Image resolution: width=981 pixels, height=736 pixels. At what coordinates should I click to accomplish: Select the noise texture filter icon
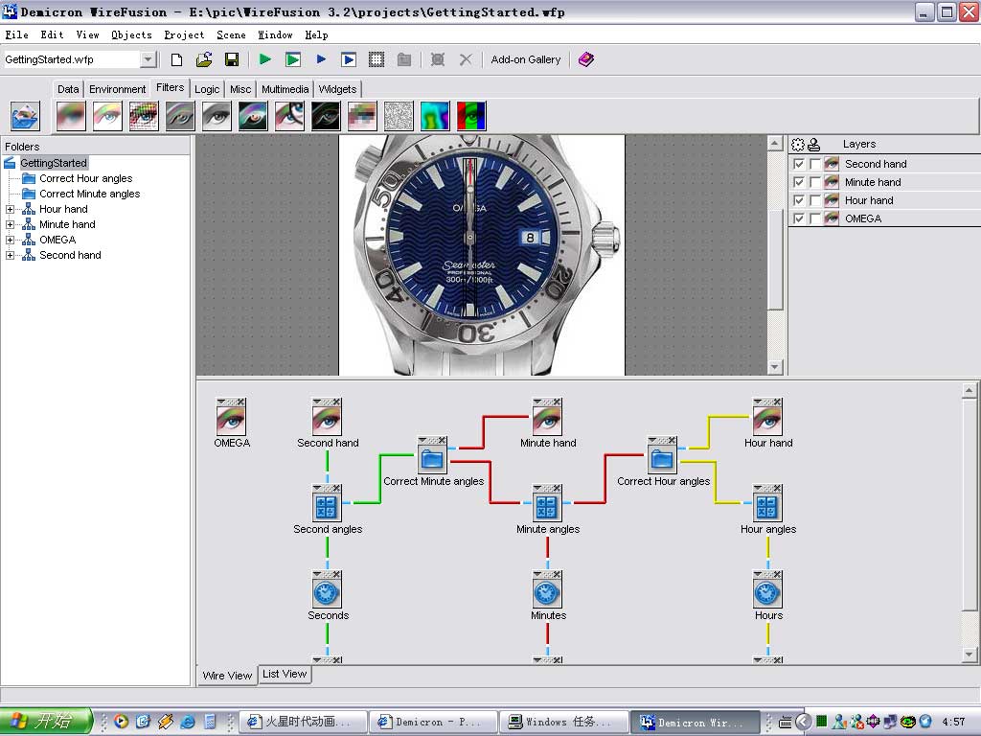tap(399, 116)
